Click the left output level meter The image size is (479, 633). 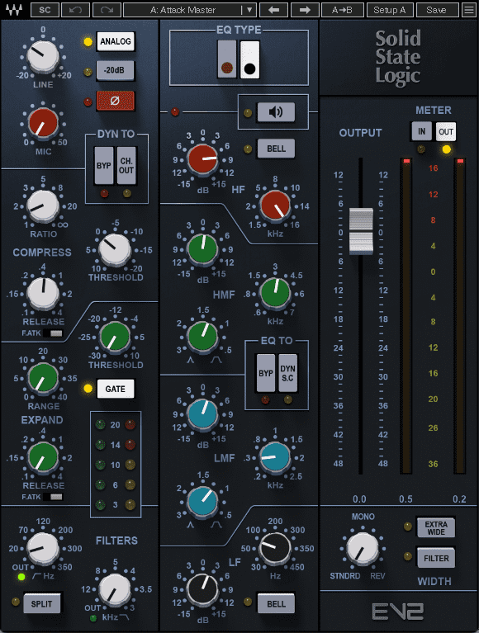(405, 316)
